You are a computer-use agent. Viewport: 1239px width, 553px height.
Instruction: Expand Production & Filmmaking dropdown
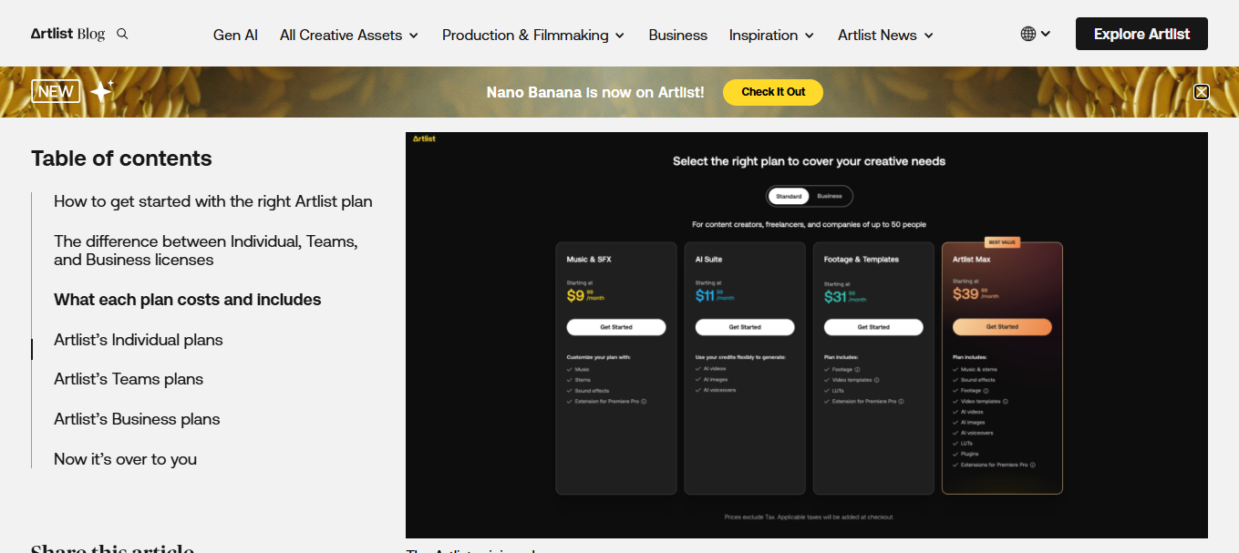tap(532, 35)
